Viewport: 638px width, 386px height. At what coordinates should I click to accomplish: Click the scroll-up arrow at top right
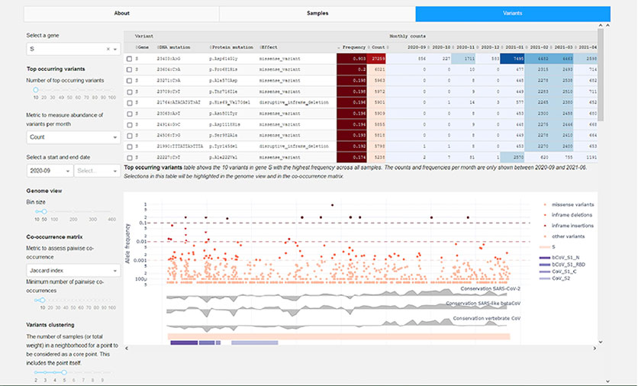click(x=607, y=25)
